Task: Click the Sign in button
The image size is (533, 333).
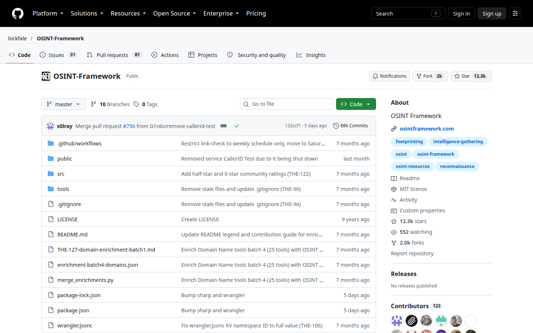Action: 461,13
